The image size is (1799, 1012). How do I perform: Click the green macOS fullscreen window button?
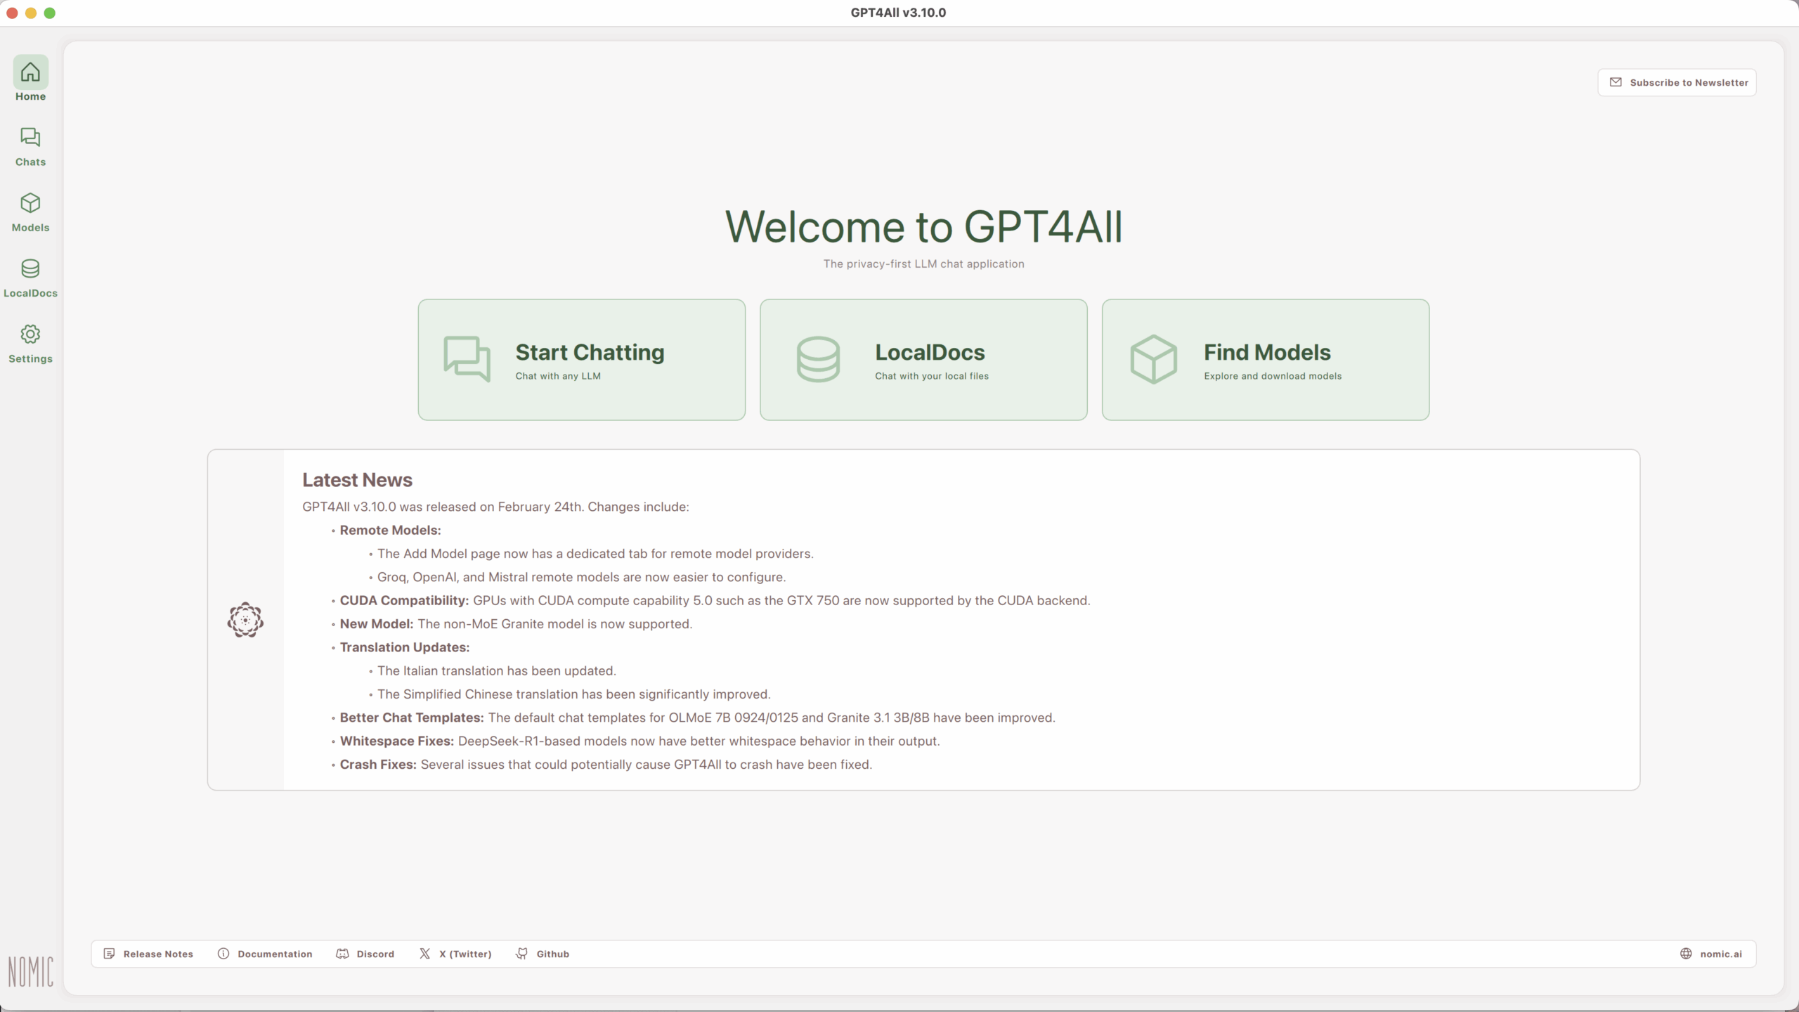click(x=49, y=13)
